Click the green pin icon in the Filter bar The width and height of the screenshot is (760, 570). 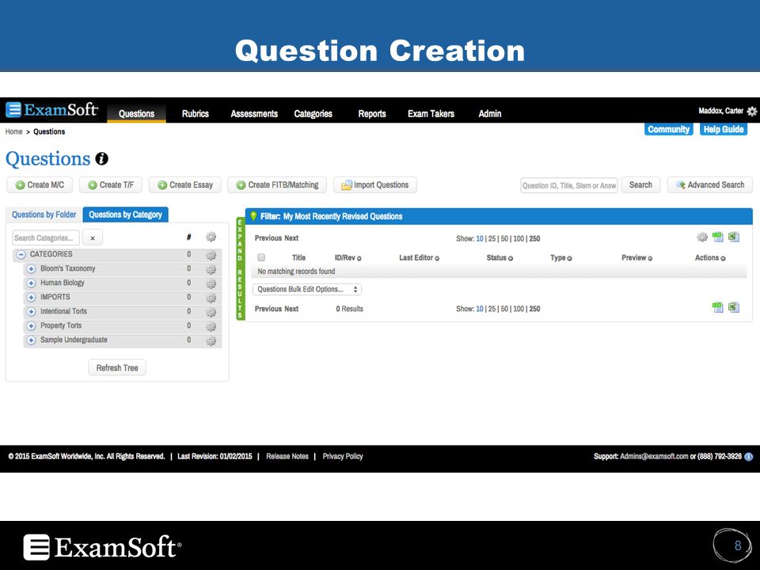pyautogui.click(x=253, y=216)
